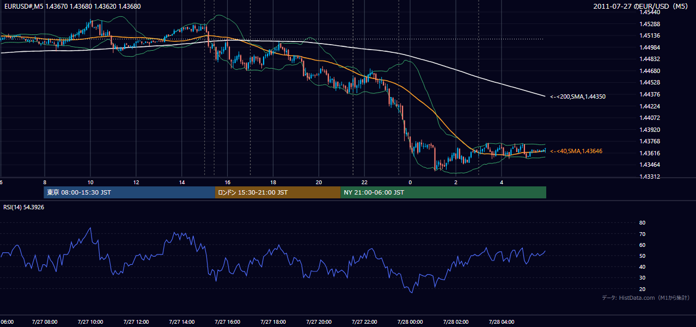This screenshot has width=696, height=327.
Task: Click hour label 22 under price chart
Action: point(365,183)
